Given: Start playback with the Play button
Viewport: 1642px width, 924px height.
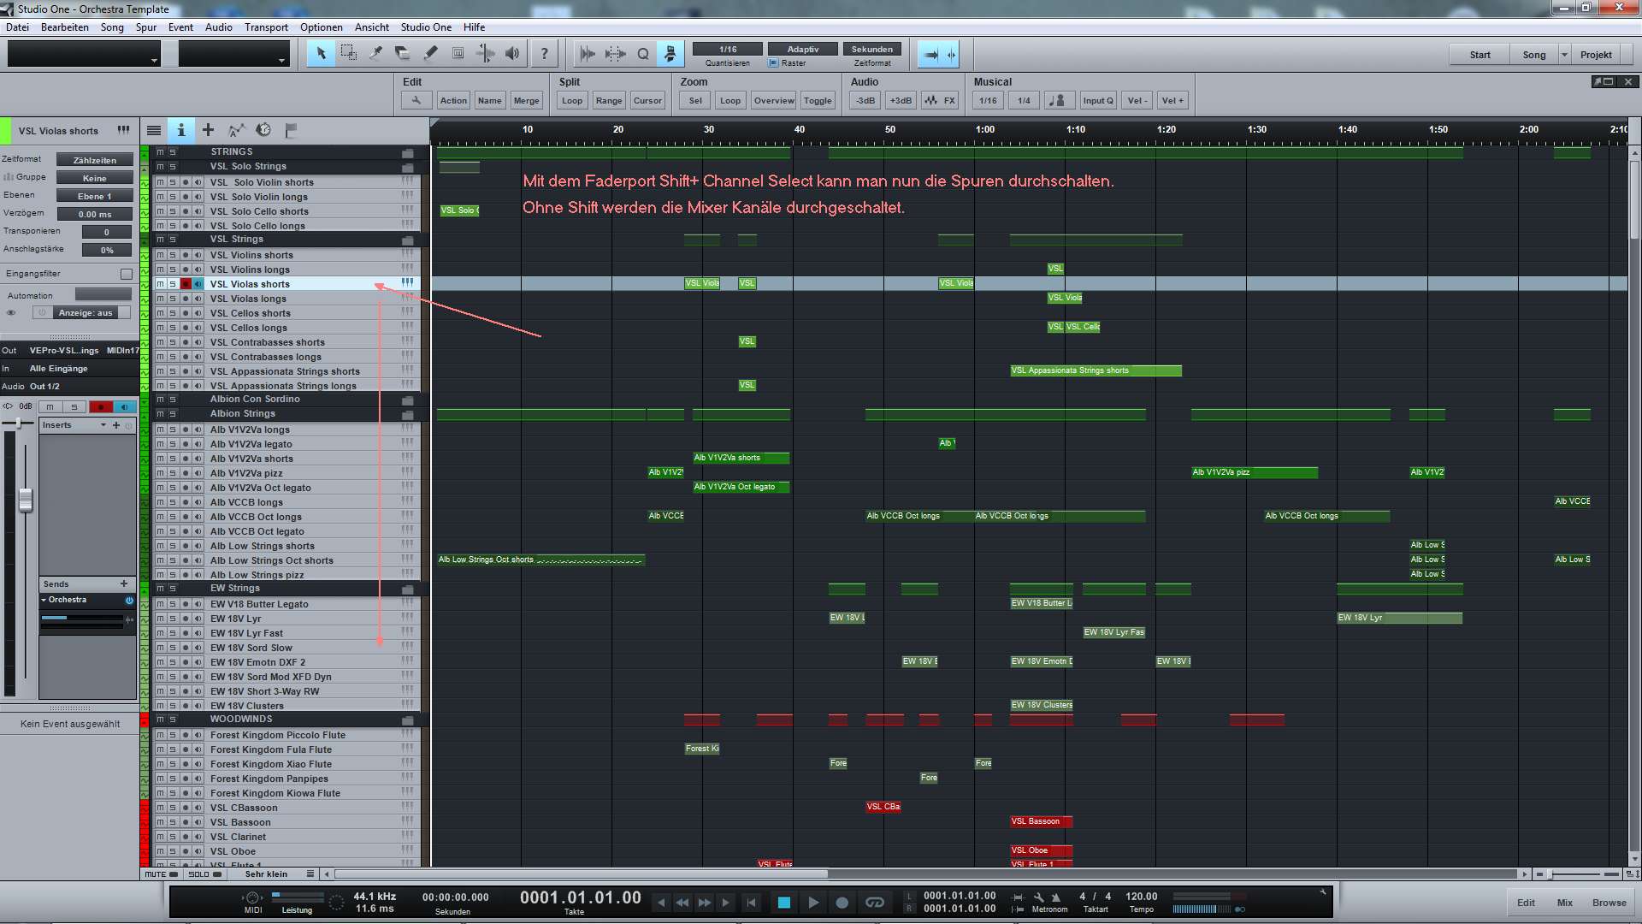Looking at the screenshot, I should point(813,902).
